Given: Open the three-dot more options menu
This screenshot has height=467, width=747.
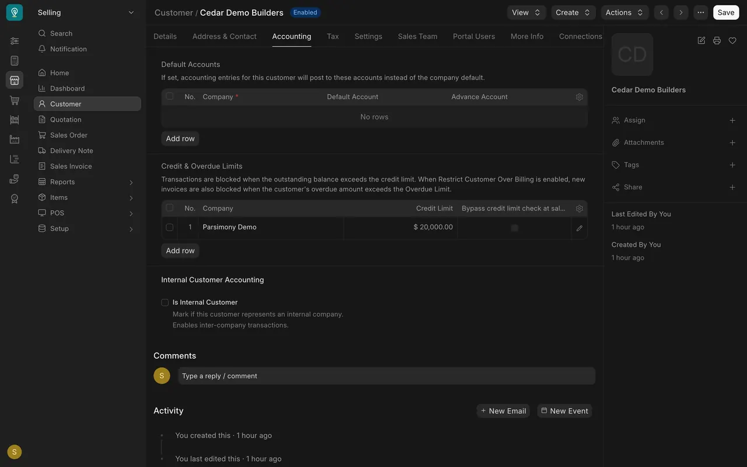Looking at the screenshot, I should [700, 12].
